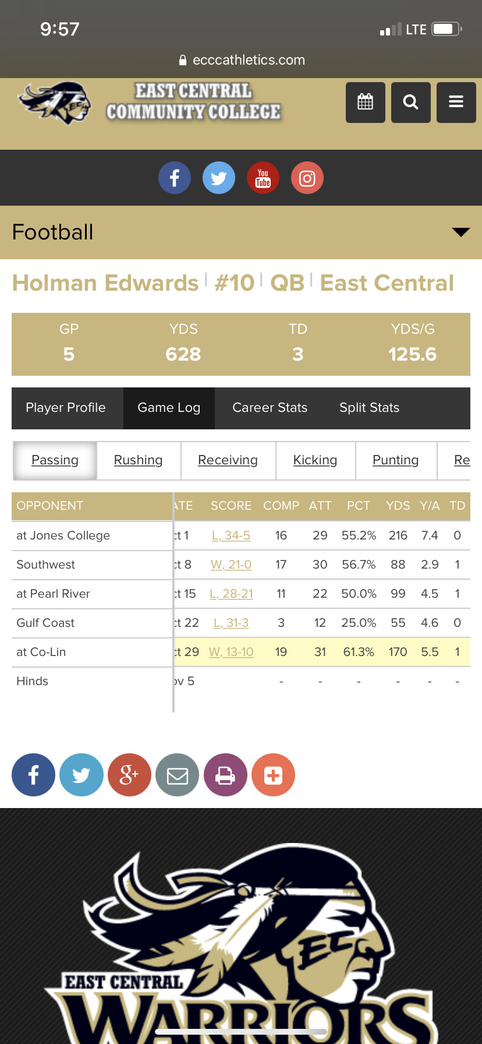The height and width of the screenshot is (1044, 482).
Task: Select the Player Profile tab
Action: click(66, 408)
